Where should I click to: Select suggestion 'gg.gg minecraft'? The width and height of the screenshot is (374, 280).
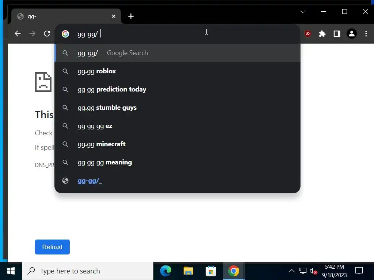(178, 144)
